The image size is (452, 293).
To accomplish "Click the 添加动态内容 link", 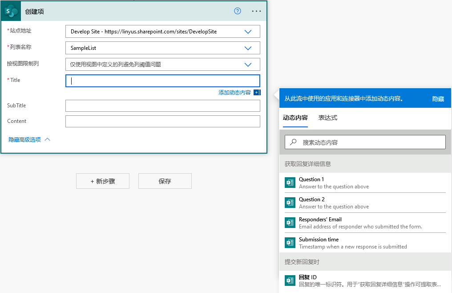I will point(234,92).
